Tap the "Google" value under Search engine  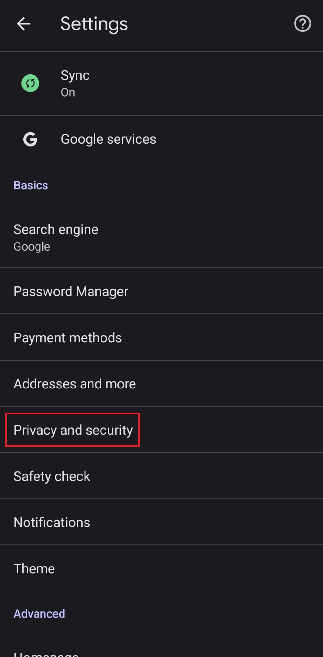coord(32,247)
